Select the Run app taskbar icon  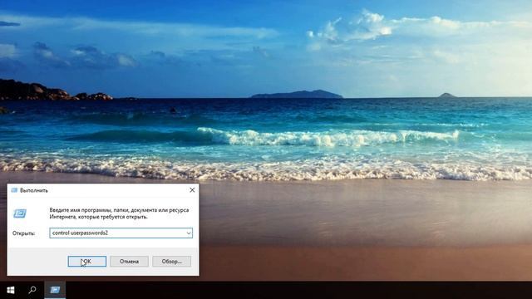pyautogui.click(x=55, y=290)
